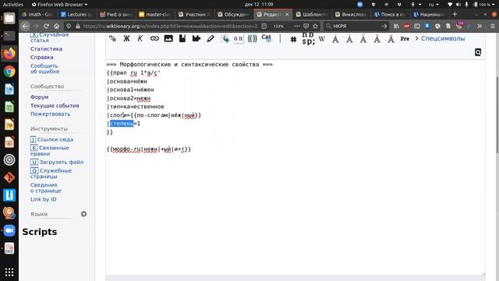Show applications grid in the dock
The image size is (499, 281).
coord(9,272)
